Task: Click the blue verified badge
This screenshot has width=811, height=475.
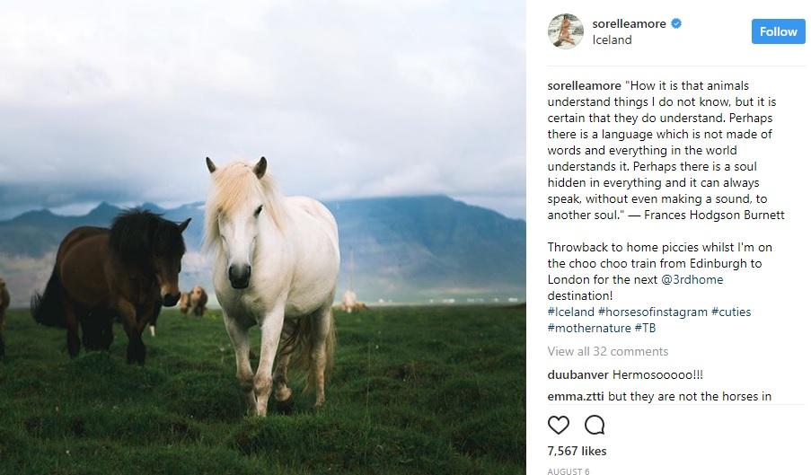Action: (x=676, y=23)
